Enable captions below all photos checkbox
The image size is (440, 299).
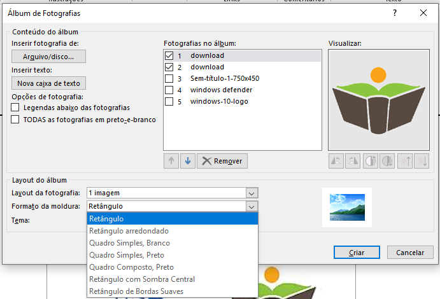pos(16,108)
